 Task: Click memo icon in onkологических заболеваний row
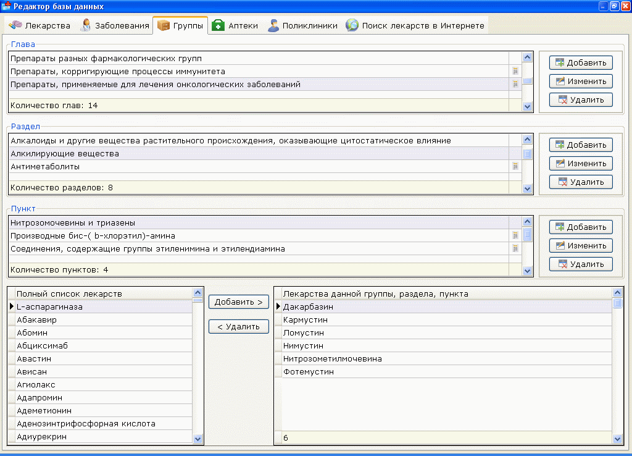point(515,84)
